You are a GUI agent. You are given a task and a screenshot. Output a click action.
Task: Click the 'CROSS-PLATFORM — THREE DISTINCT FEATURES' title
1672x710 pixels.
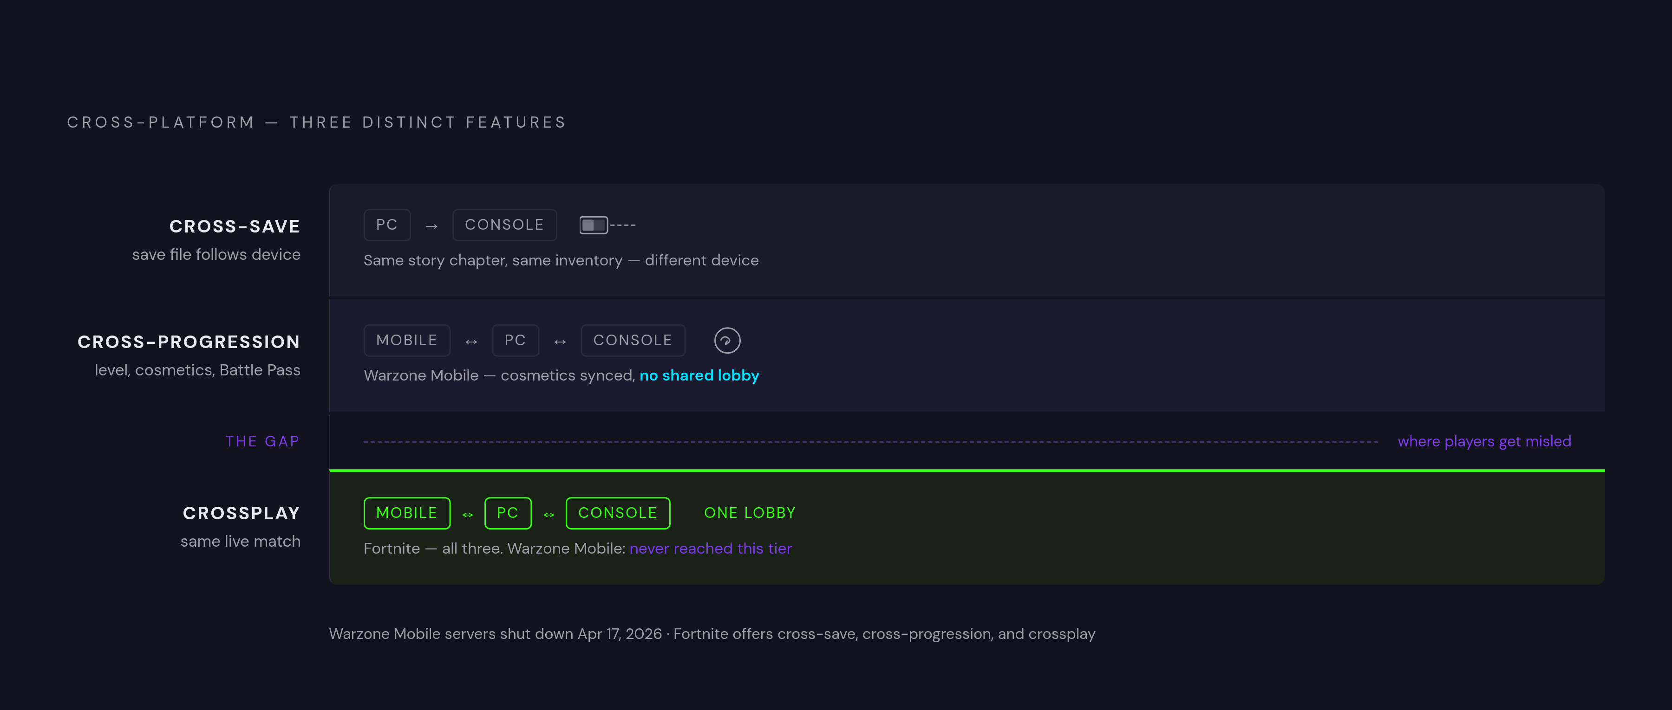(317, 123)
